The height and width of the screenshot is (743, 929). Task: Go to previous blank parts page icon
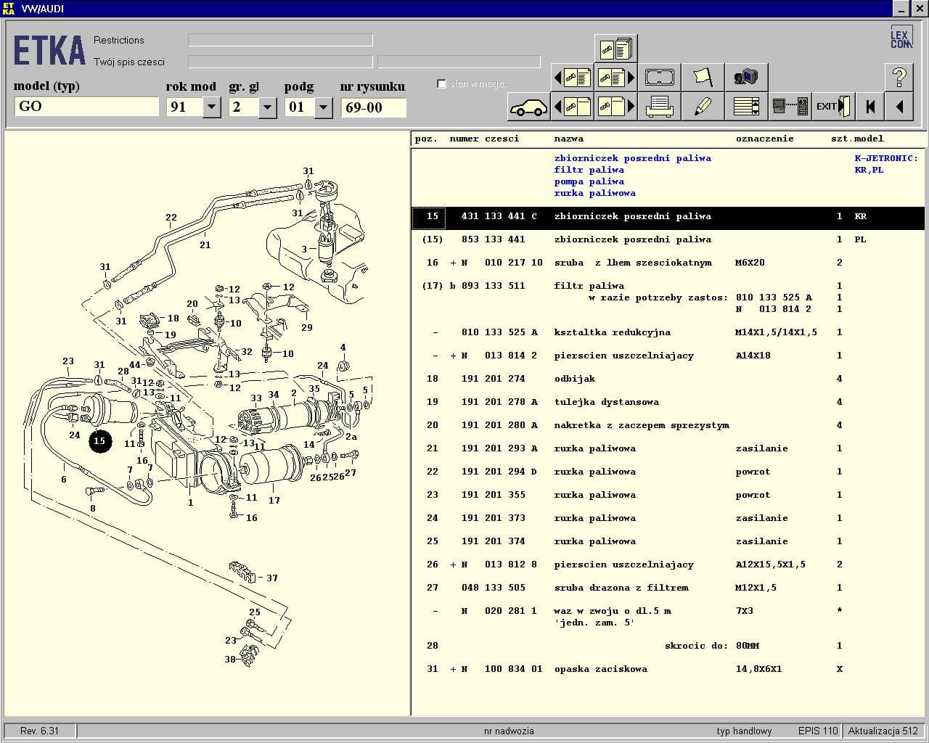coord(572,107)
